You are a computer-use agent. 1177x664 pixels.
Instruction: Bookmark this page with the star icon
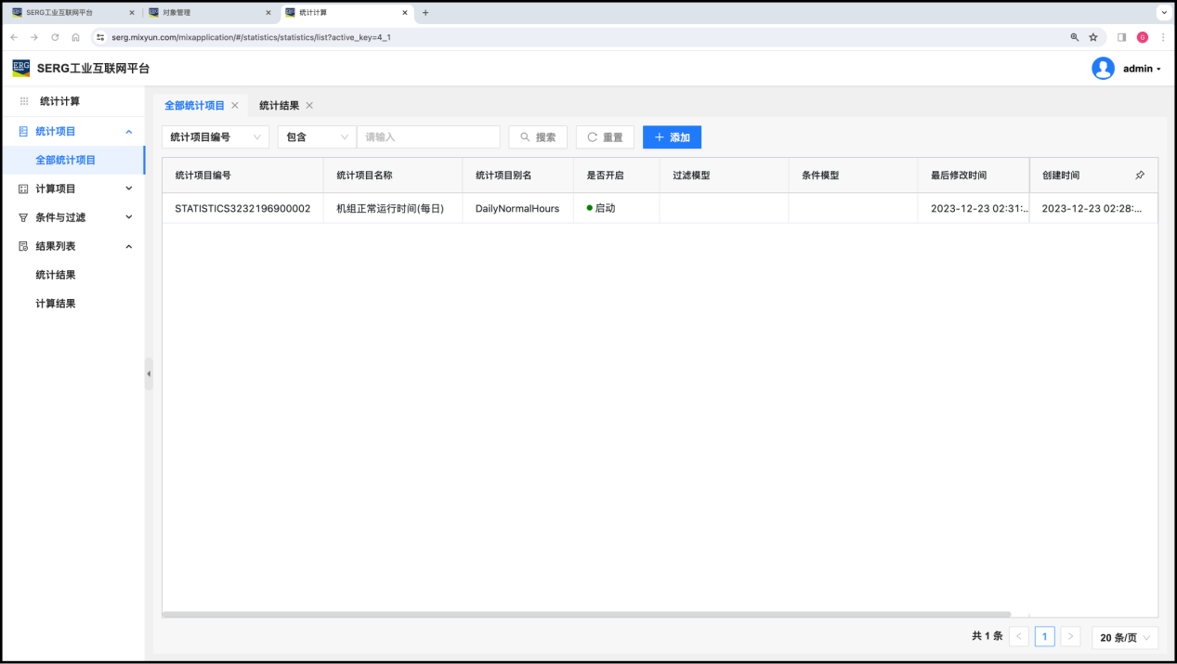[1093, 37]
